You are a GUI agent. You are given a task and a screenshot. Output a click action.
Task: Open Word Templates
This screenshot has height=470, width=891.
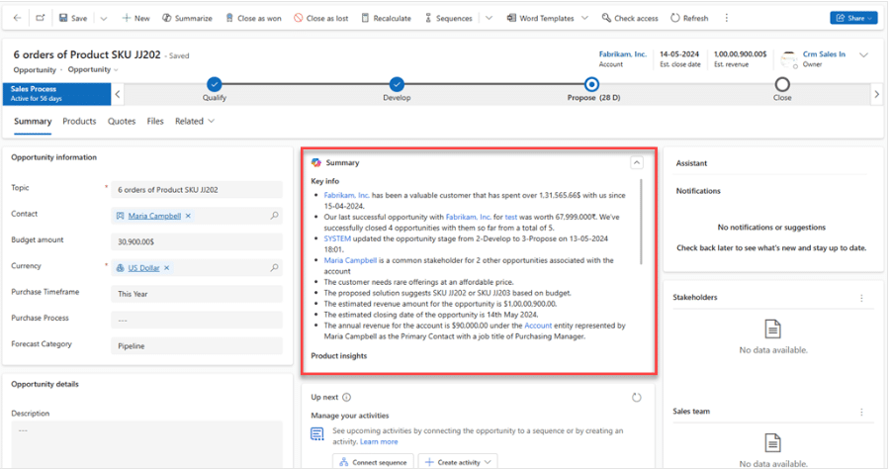(x=540, y=18)
